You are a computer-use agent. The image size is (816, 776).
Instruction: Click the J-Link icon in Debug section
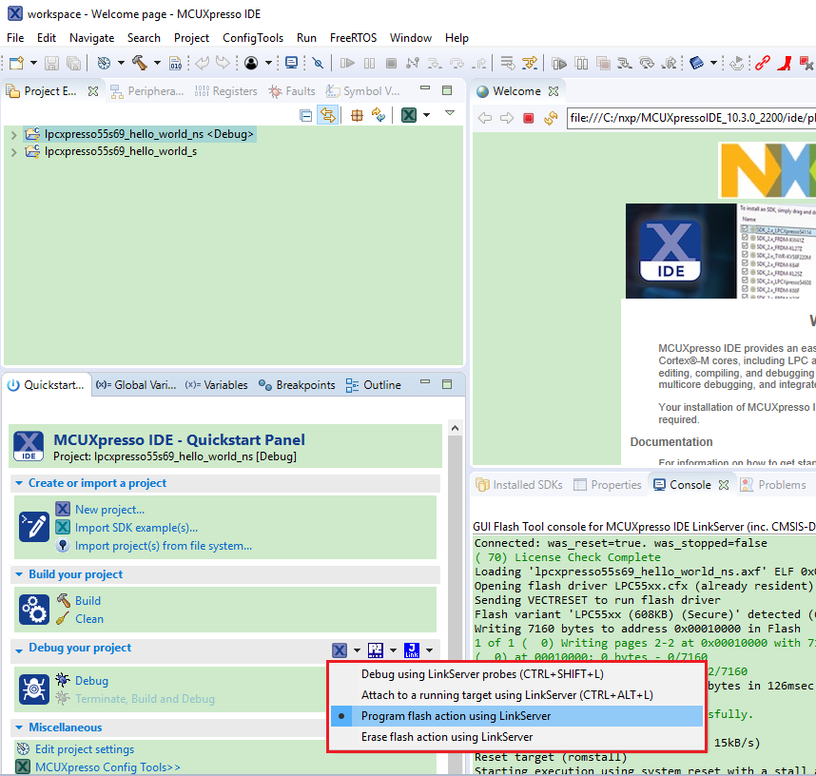(411, 650)
